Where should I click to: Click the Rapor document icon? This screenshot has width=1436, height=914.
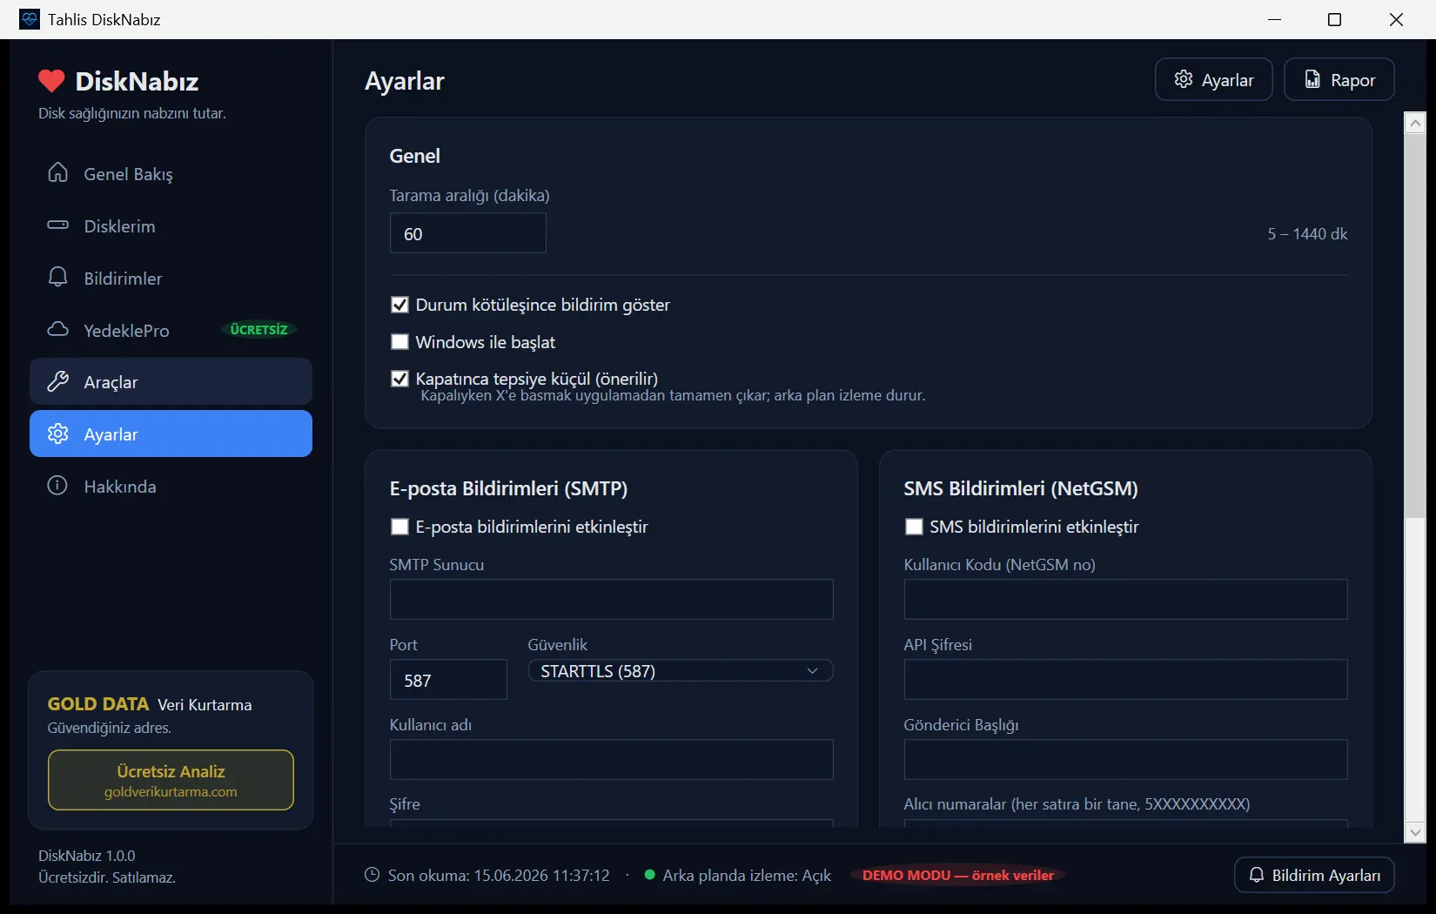(1312, 79)
